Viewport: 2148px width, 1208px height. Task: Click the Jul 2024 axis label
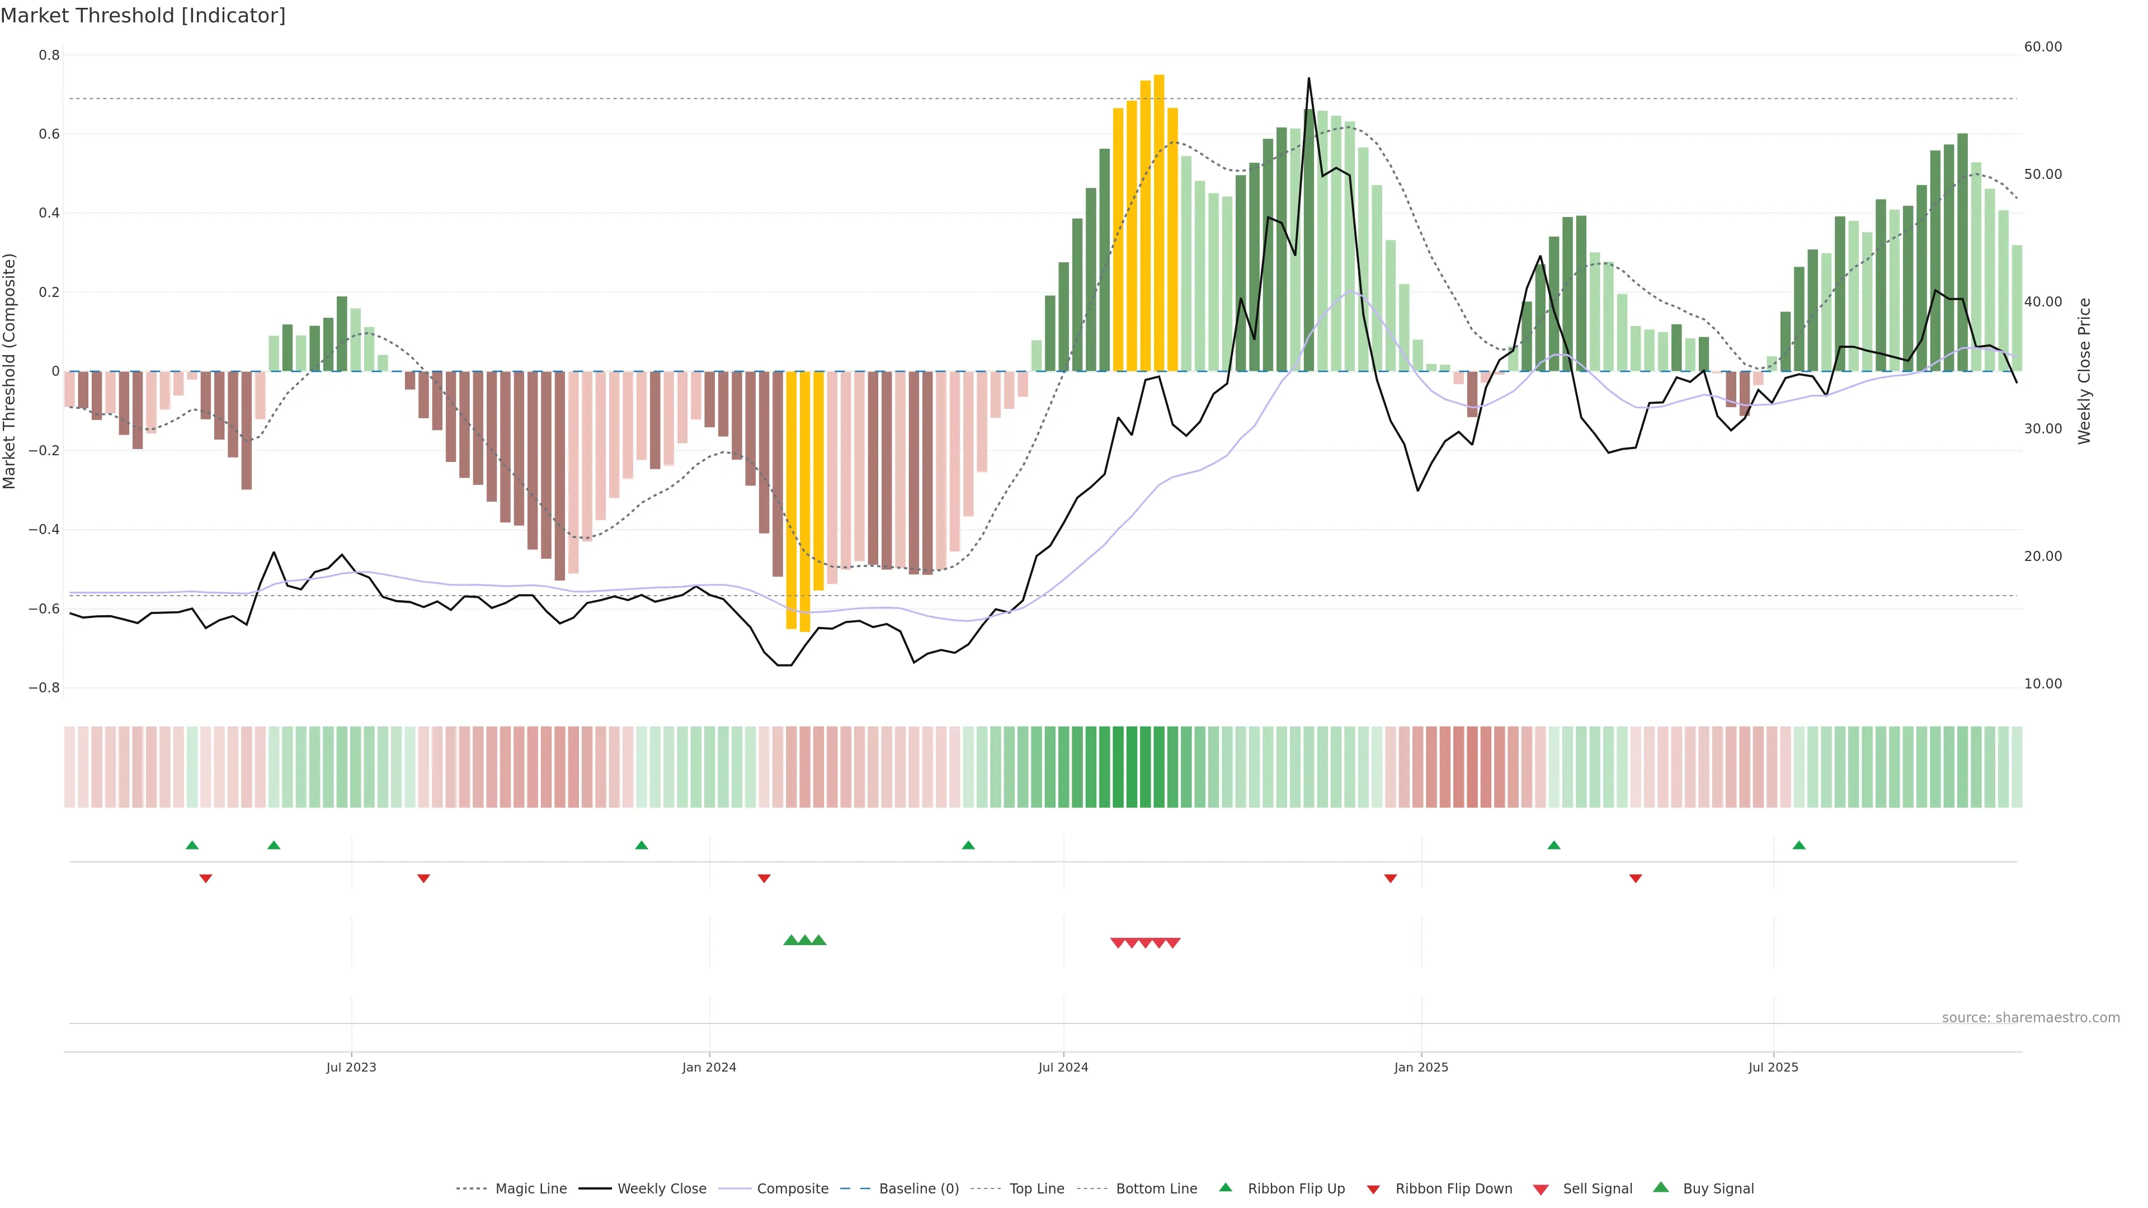(x=1063, y=1067)
